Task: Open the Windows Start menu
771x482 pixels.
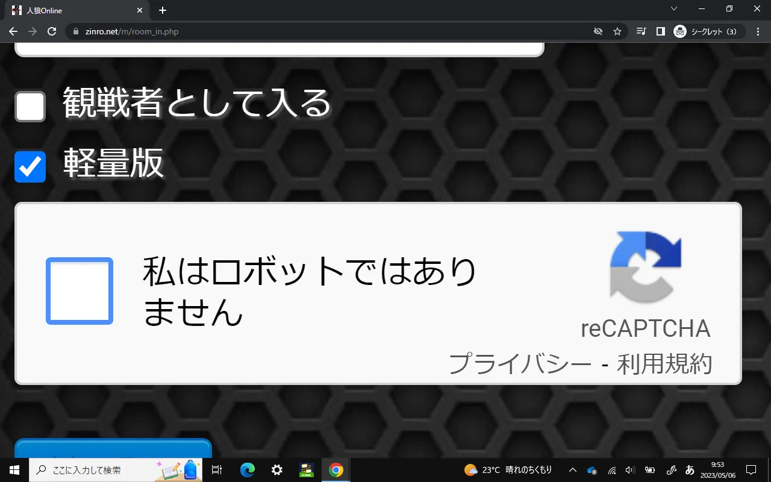Action: coord(14,470)
